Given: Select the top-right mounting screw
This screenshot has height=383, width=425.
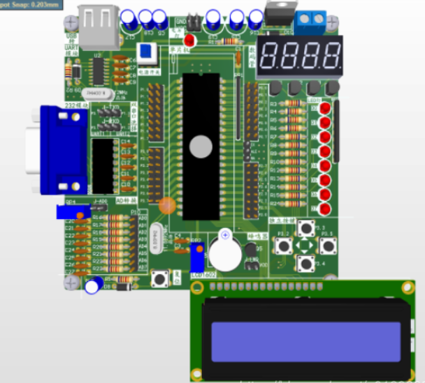Looking at the screenshot, I should [x=332, y=22].
